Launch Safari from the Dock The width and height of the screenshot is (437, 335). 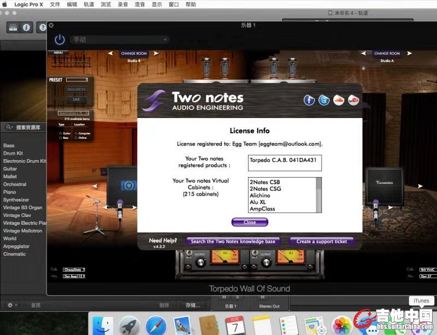coord(156,325)
